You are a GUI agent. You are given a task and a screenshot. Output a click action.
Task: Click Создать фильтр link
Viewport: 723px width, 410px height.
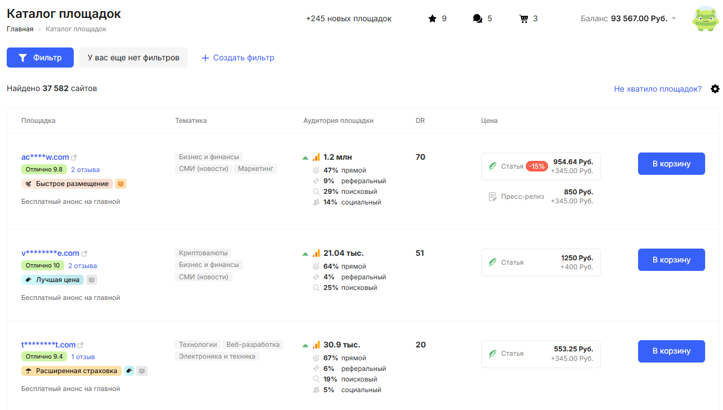click(x=237, y=58)
